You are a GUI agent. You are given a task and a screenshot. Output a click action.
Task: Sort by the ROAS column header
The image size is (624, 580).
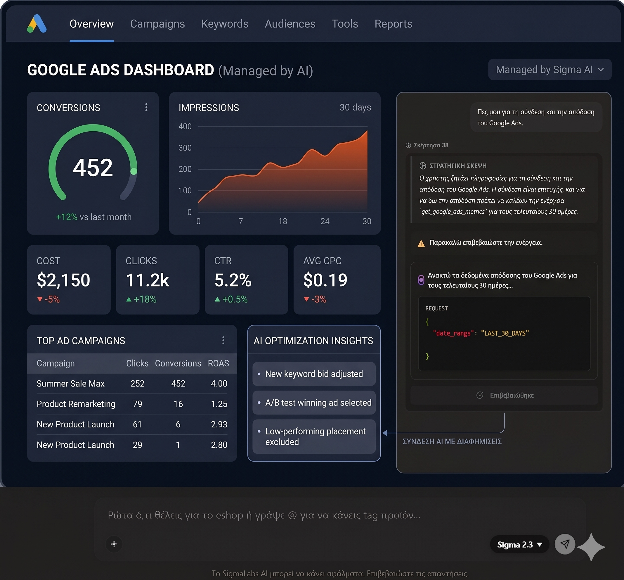(218, 363)
